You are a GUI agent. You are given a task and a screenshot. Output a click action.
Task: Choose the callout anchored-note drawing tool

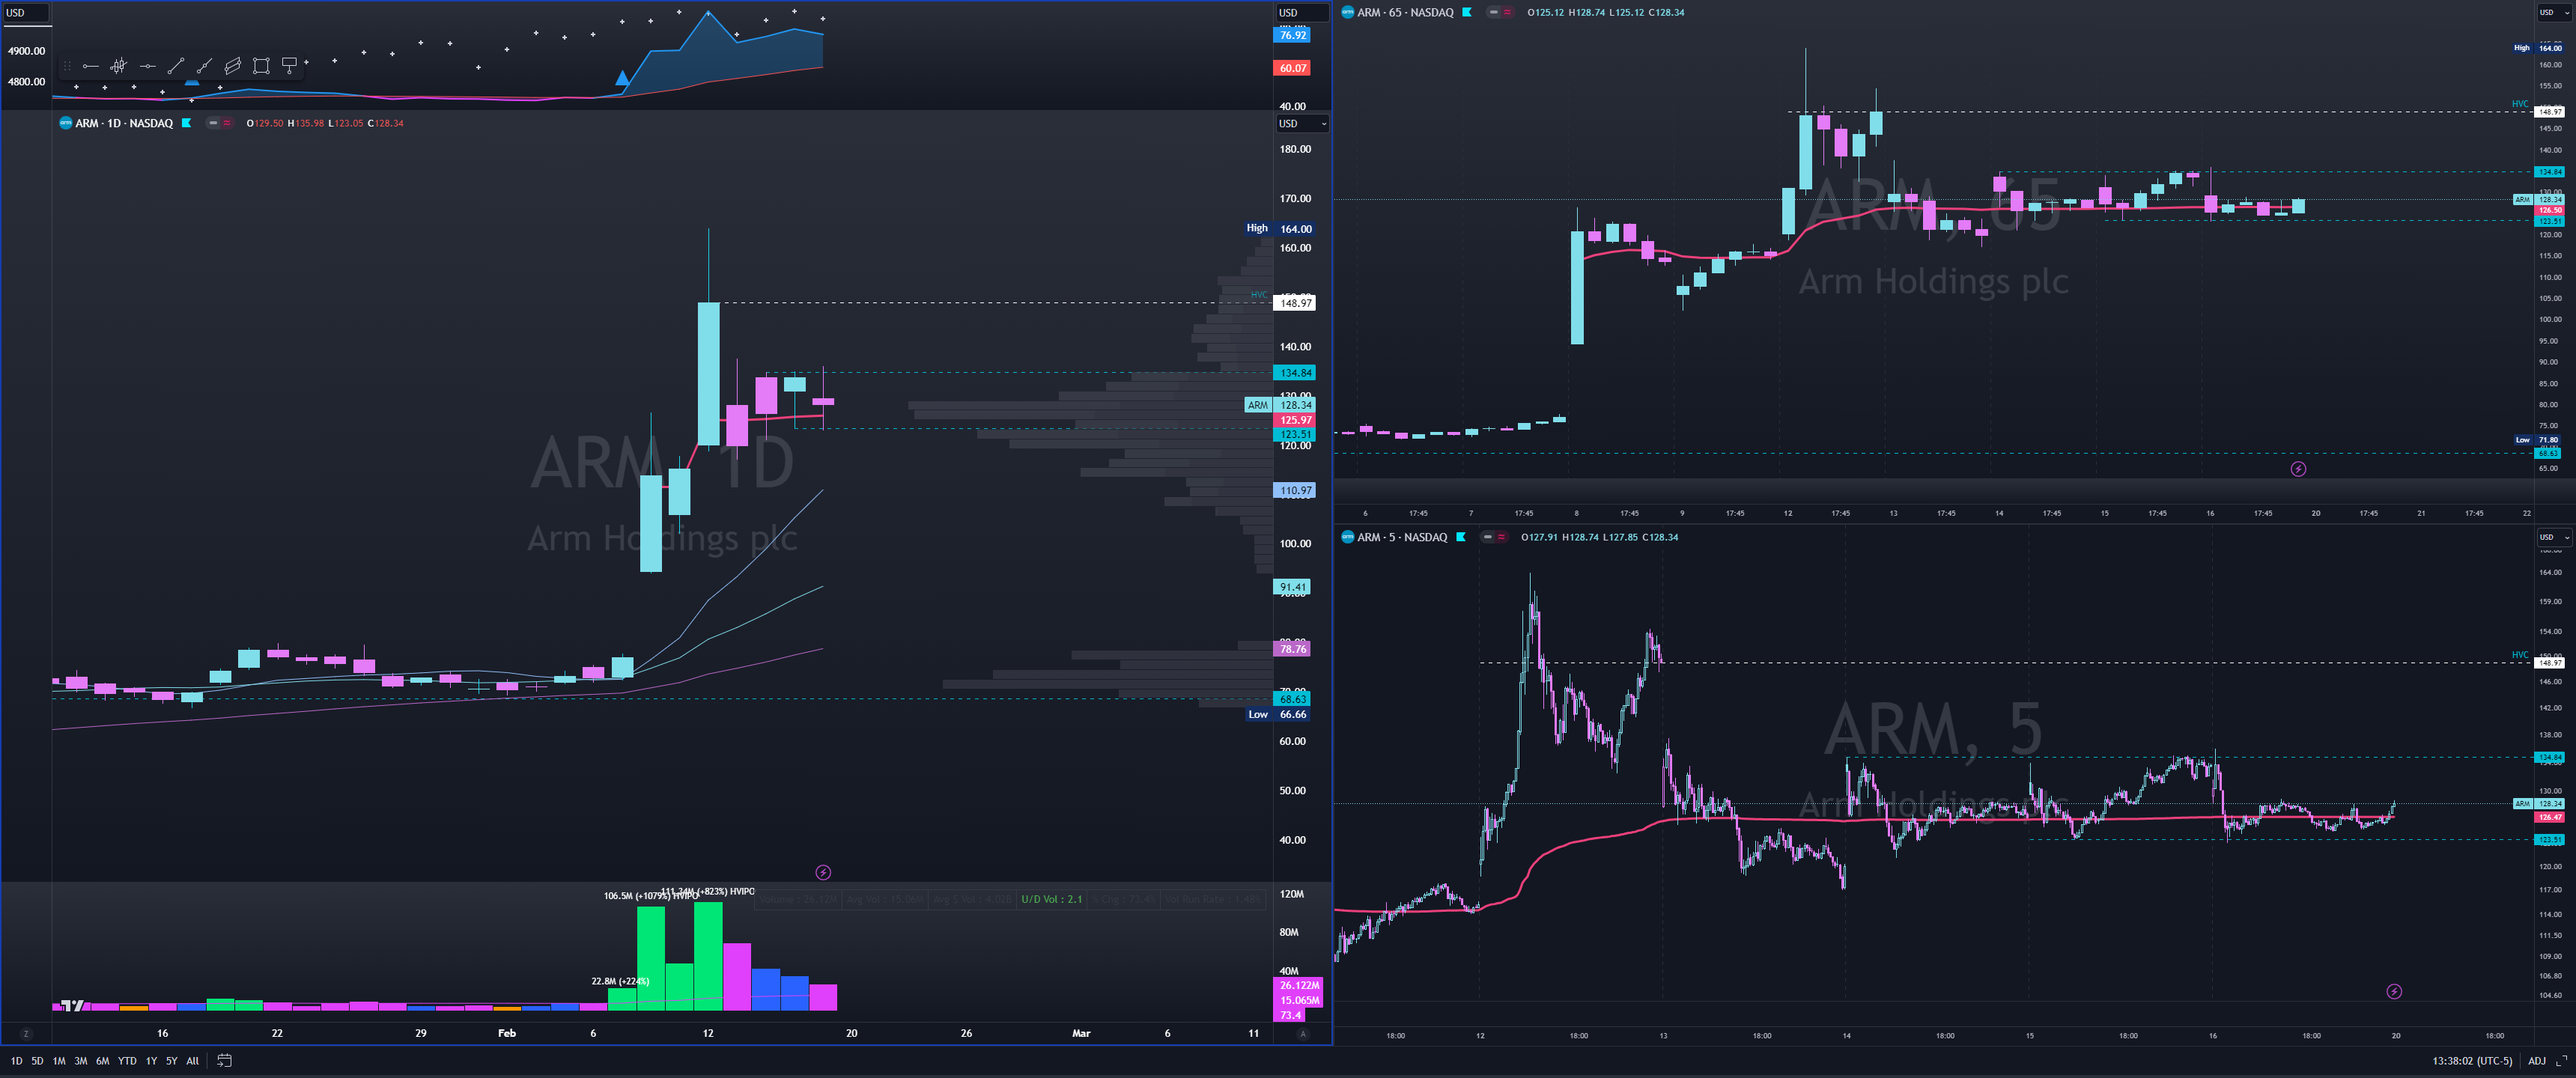click(x=290, y=66)
